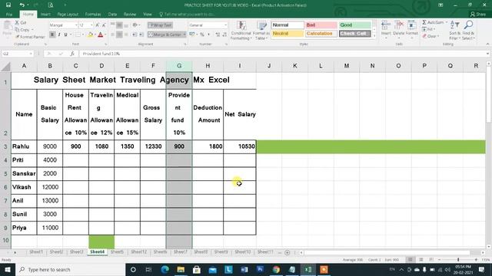Image resolution: width=492 pixels, height=276 pixels.
Task: Increase font size with the larger A icon
Action: [98, 25]
